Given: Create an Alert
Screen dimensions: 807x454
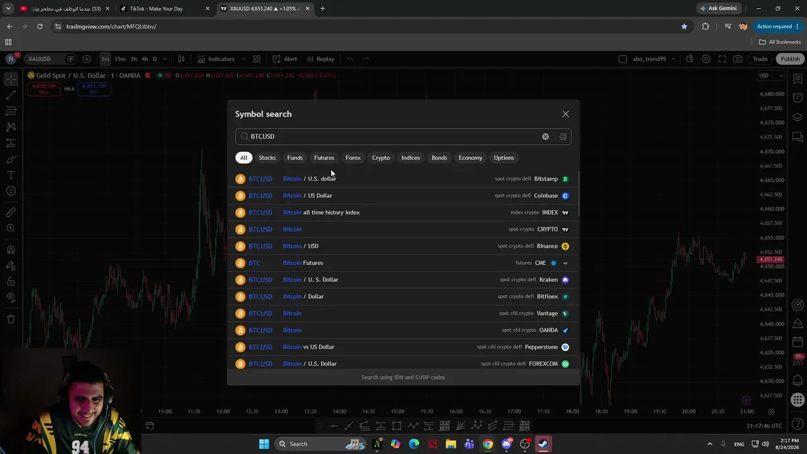Looking at the screenshot, I should (285, 59).
